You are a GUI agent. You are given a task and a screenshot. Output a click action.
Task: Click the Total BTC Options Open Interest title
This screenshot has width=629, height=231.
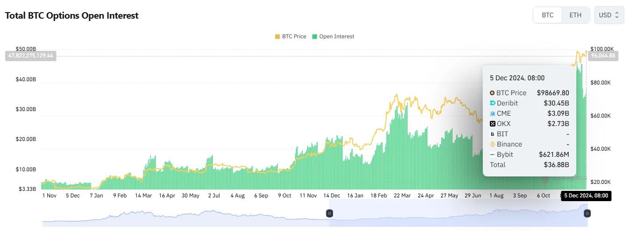click(x=71, y=15)
